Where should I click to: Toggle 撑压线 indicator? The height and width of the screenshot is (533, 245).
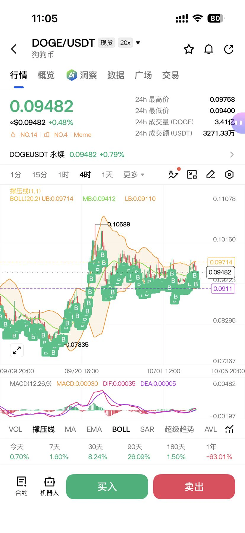pyautogui.click(x=43, y=429)
